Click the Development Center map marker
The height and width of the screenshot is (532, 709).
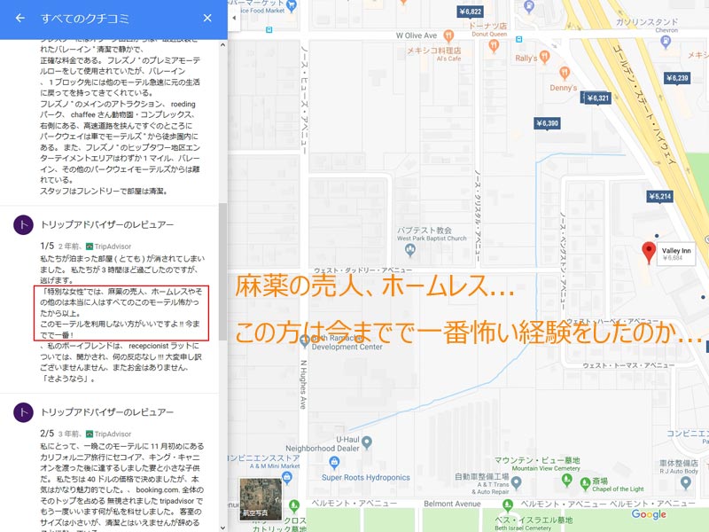tap(304, 341)
